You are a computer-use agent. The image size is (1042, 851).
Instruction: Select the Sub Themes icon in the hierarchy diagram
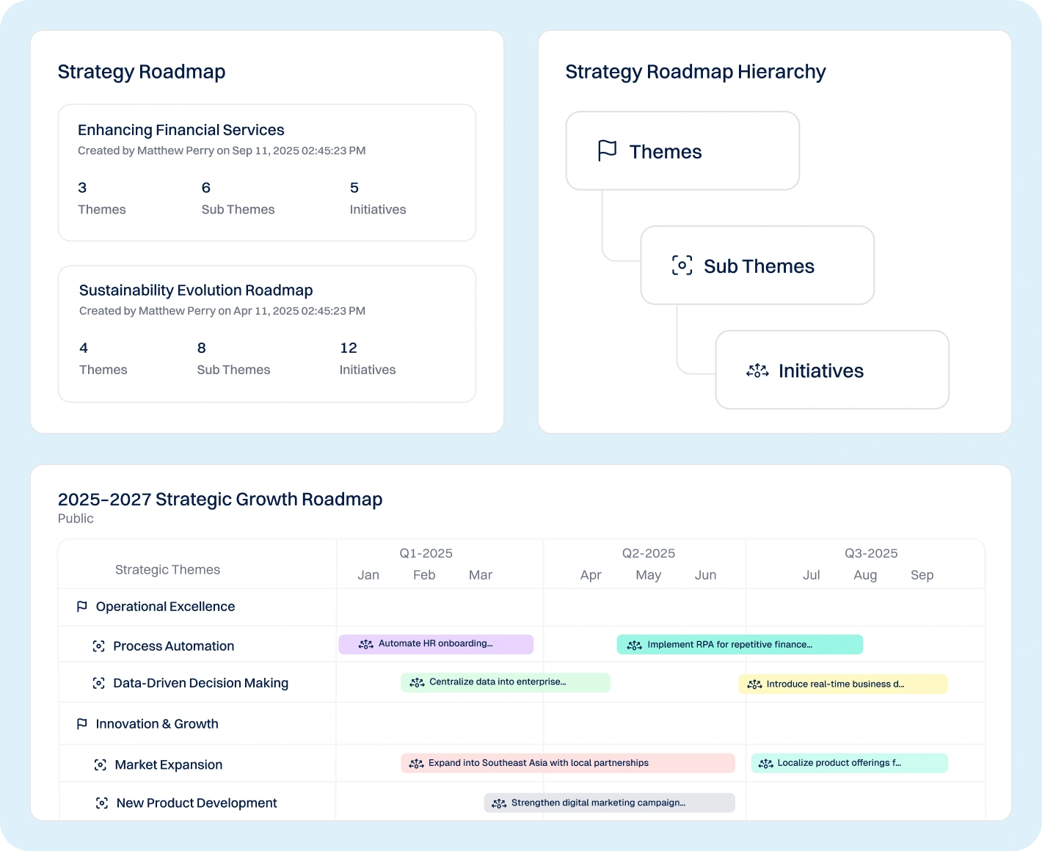682,266
